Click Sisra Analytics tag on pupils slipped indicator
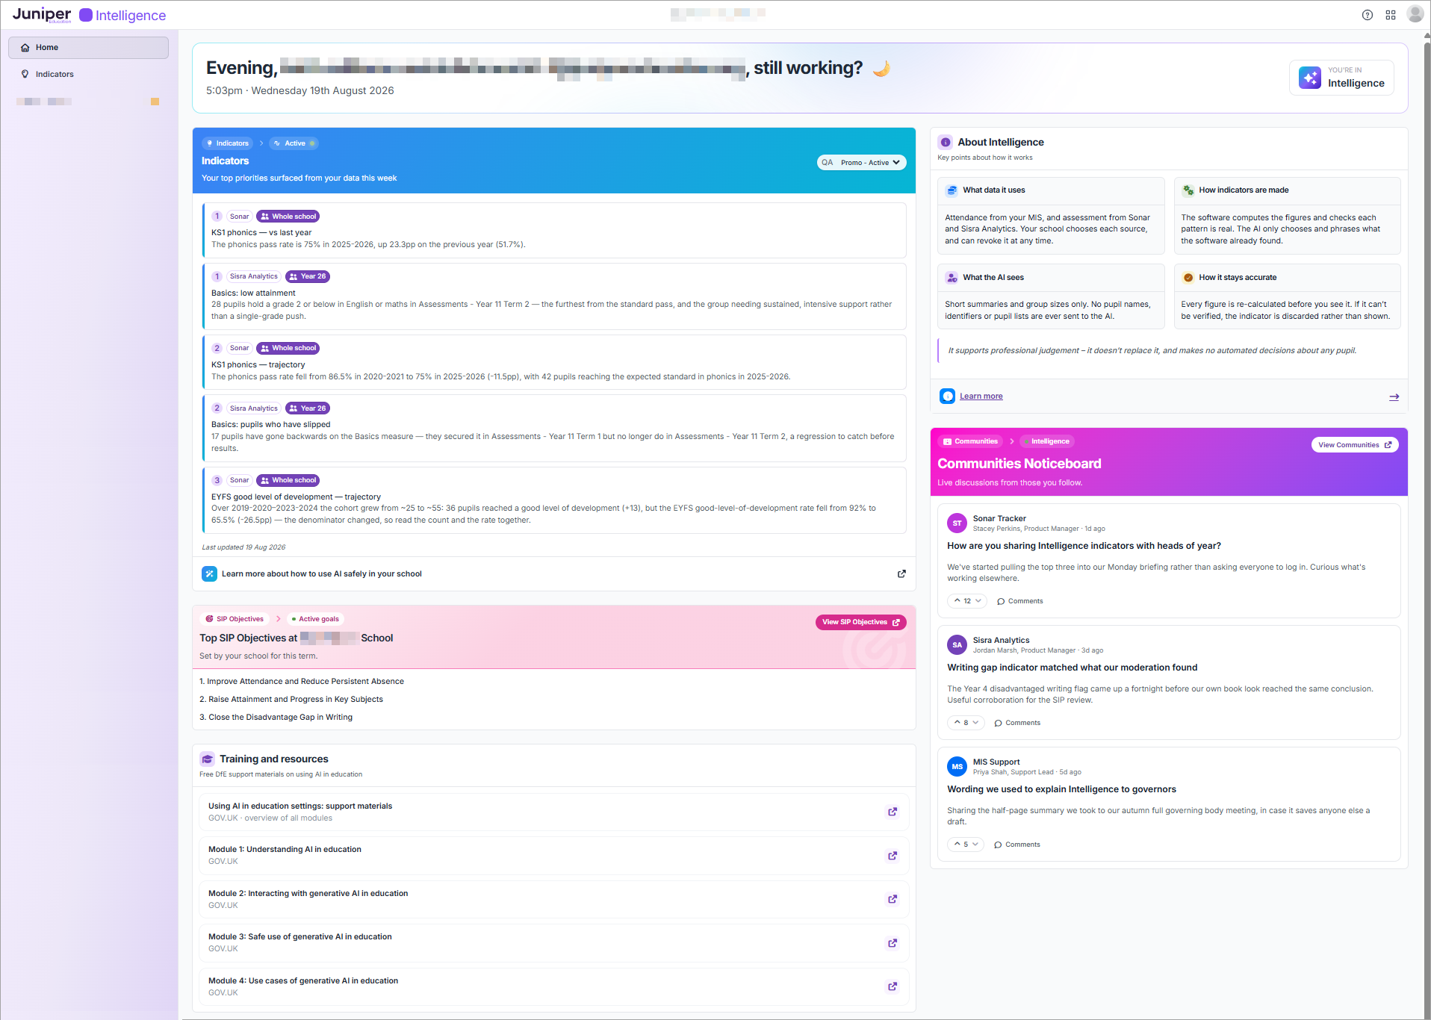This screenshot has width=1431, height=1020. pos(253,408)
